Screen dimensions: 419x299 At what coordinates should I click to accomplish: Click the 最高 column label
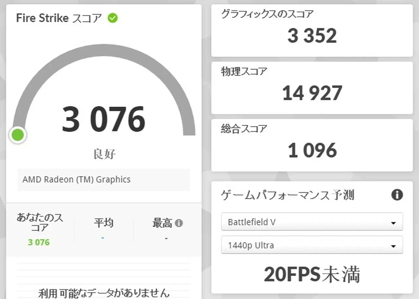point(162,223)
